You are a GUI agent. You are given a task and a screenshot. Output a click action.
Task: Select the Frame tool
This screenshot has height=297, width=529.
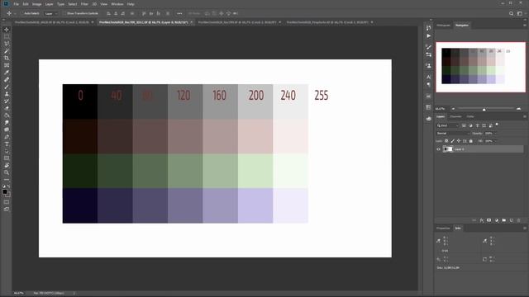(7, 65)
